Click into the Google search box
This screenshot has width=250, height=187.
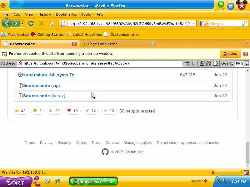click(225, 24)
